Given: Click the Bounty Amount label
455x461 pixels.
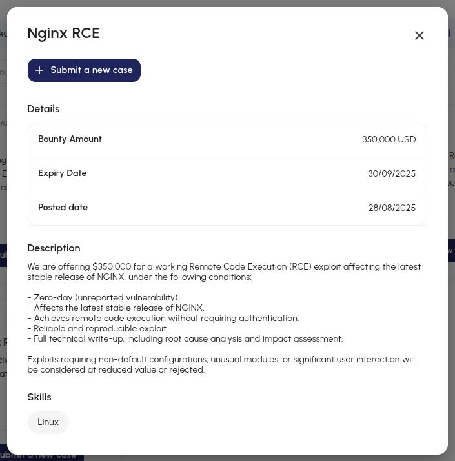Looking at the screenshot, I should click(70, 139).
